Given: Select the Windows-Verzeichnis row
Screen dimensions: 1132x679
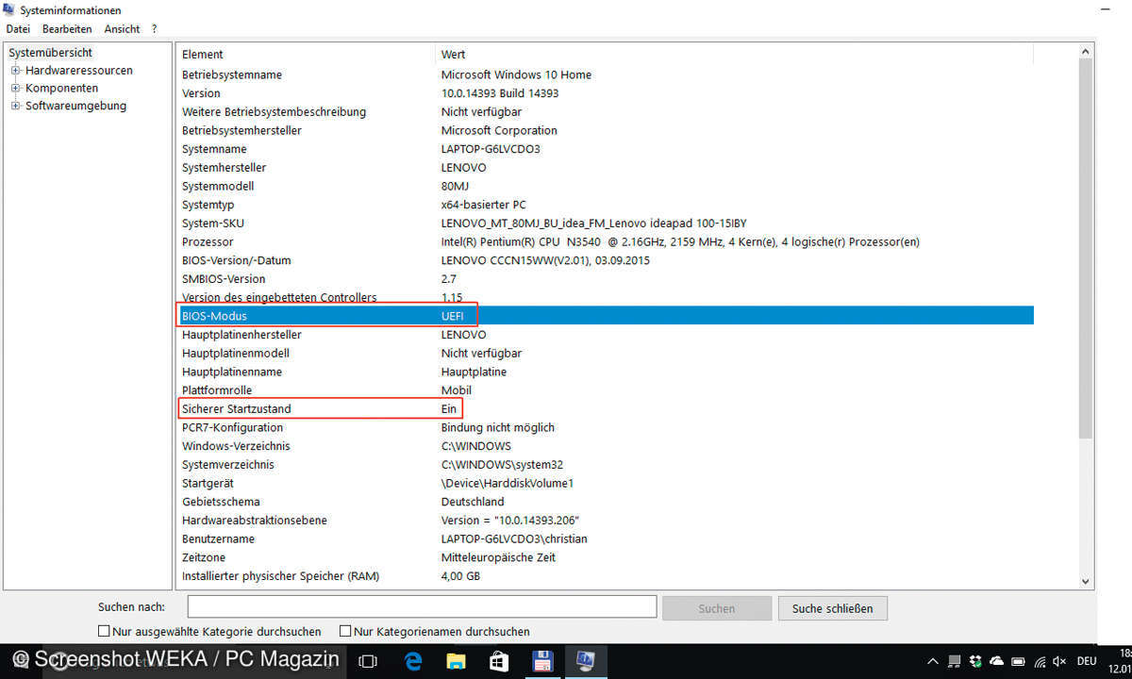Looking at the screenshot, I should point(605,446).
